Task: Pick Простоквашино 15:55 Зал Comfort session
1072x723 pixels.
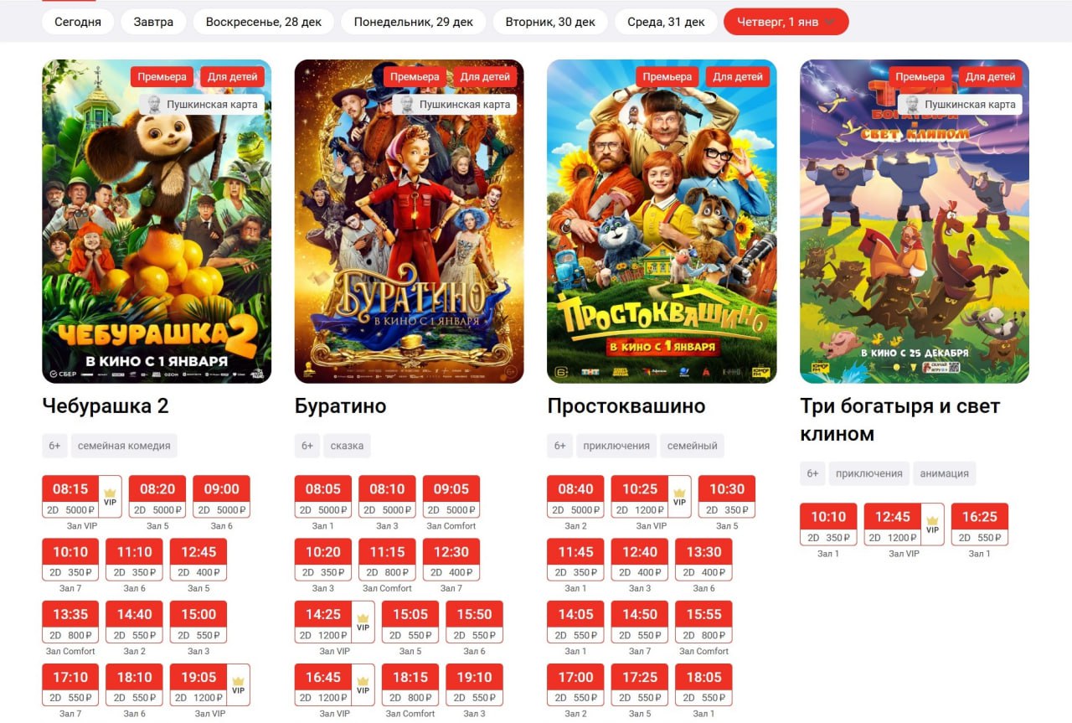Action: [x=703, y=622]
